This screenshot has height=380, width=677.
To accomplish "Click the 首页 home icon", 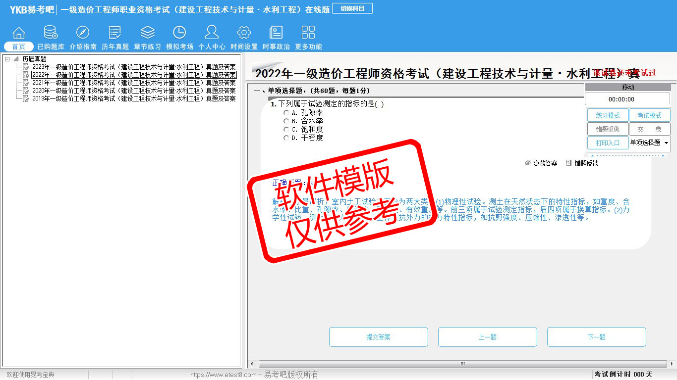I will [19, 33].
